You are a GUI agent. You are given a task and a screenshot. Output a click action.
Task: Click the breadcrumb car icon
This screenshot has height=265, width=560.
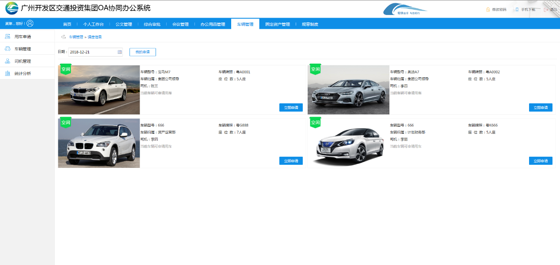(63, 37)
